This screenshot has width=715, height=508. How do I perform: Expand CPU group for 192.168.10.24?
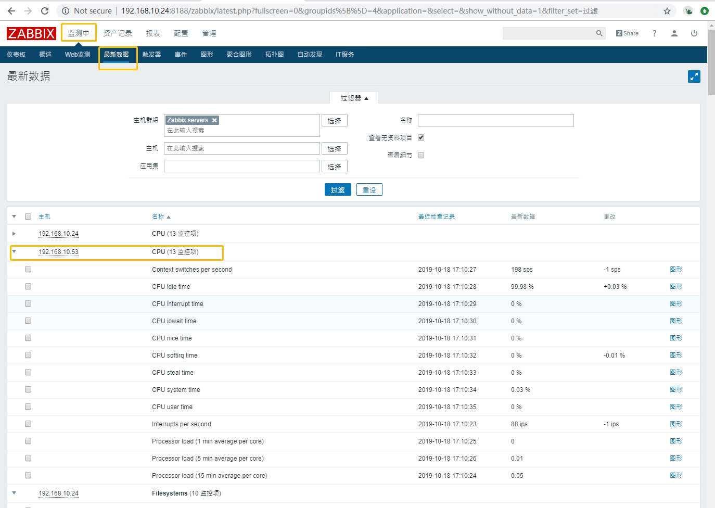[x=14, y=234]
